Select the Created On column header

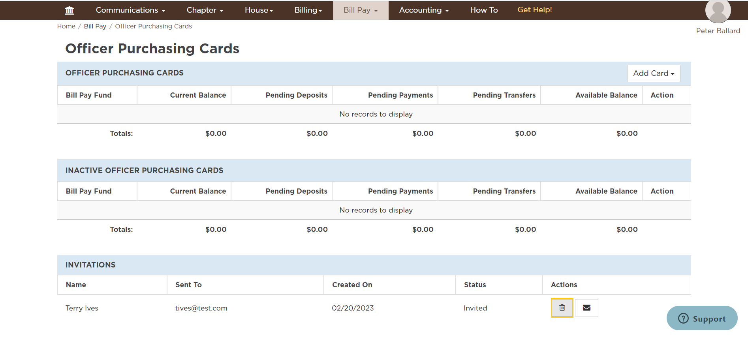(352, 285)
